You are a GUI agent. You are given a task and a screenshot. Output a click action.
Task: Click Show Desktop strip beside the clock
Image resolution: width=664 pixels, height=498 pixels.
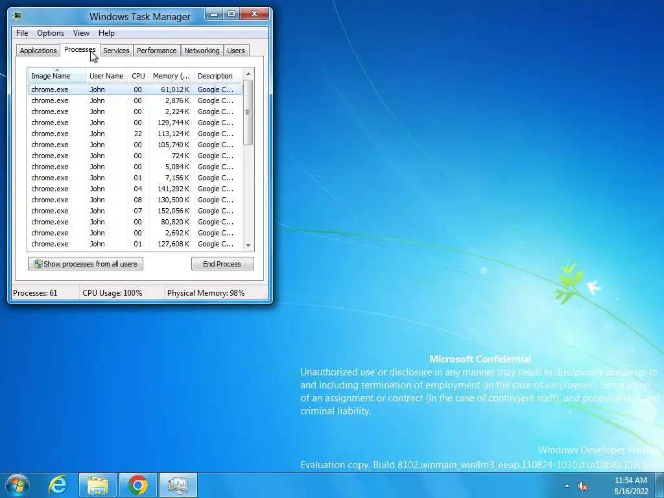click(659, 485)
